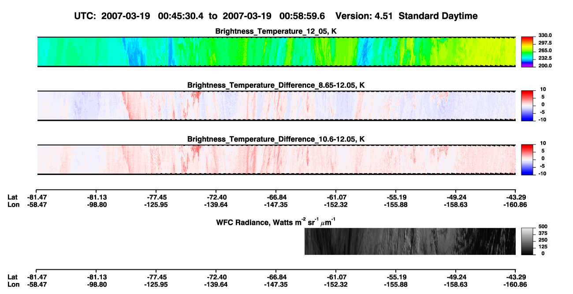Screen dimensions: 573x294
Task: Click the 500 label on WFC color bar
Action: pyautogui.click(x=543, y=226)
